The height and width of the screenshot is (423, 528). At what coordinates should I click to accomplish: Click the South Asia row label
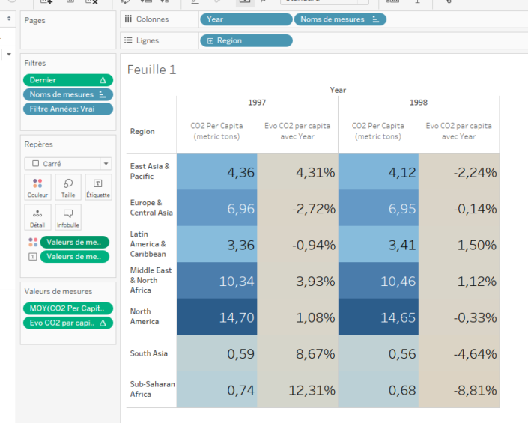148,353
